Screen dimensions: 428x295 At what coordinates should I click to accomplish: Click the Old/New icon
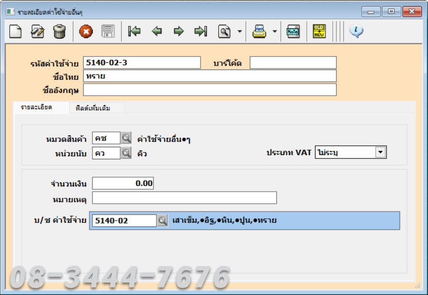coord(319,31)
